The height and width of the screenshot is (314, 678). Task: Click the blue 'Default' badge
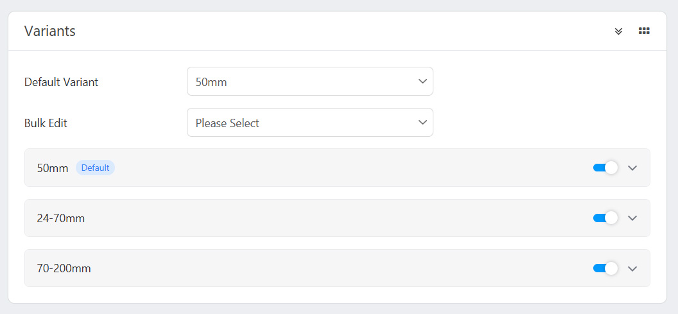pyautogui.click(x=95, y=168)
